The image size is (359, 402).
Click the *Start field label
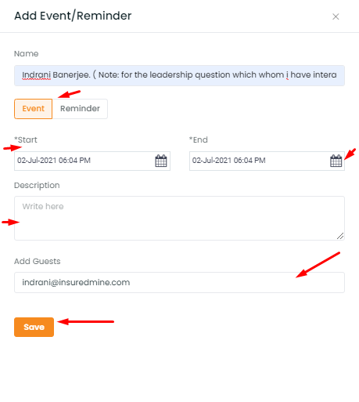coord(26,139)
